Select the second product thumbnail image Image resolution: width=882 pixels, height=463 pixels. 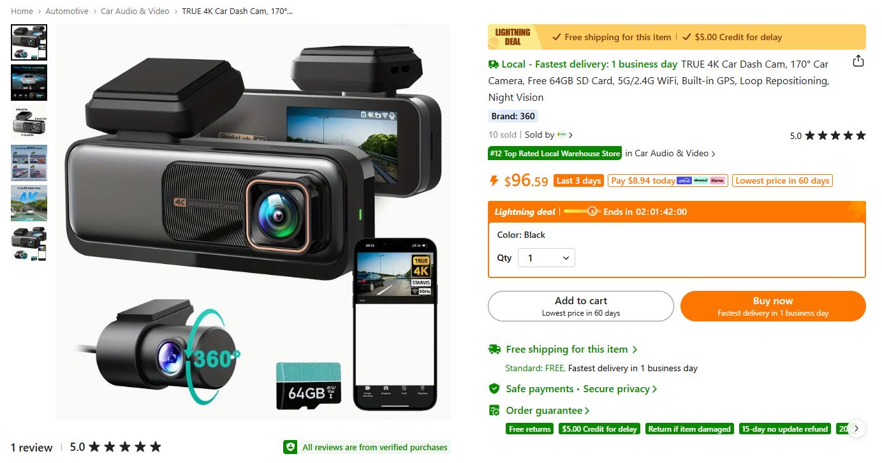[x=29, y=83]
